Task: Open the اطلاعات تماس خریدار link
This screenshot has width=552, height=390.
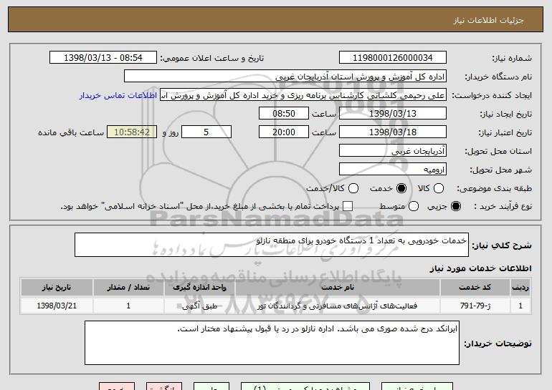Action: pos(118,95)
